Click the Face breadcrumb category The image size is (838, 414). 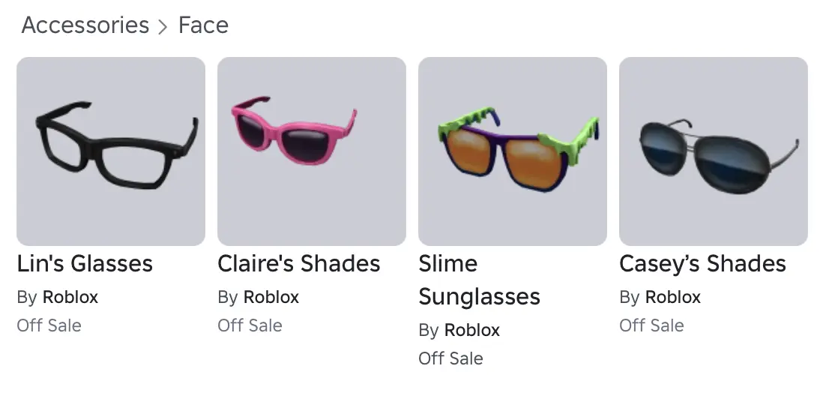click(203, 25)
